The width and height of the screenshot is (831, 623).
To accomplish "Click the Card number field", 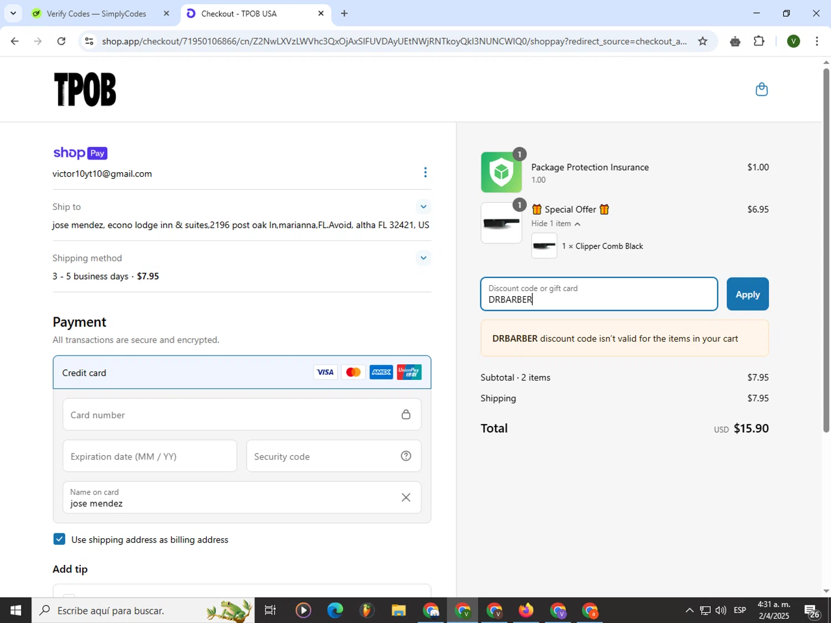I will (242, 414).
